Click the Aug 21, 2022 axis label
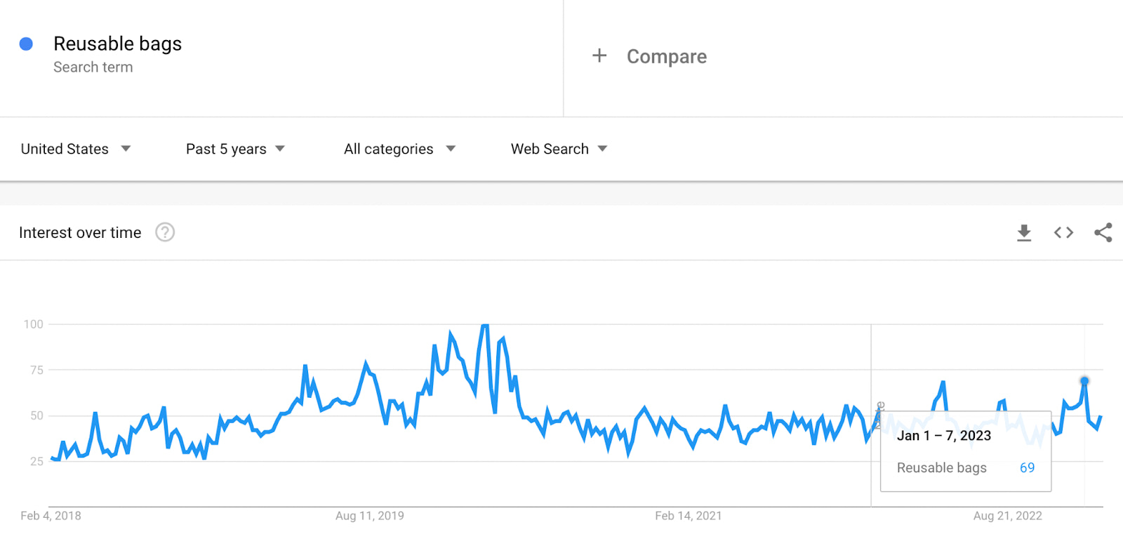 [1007, 515]
